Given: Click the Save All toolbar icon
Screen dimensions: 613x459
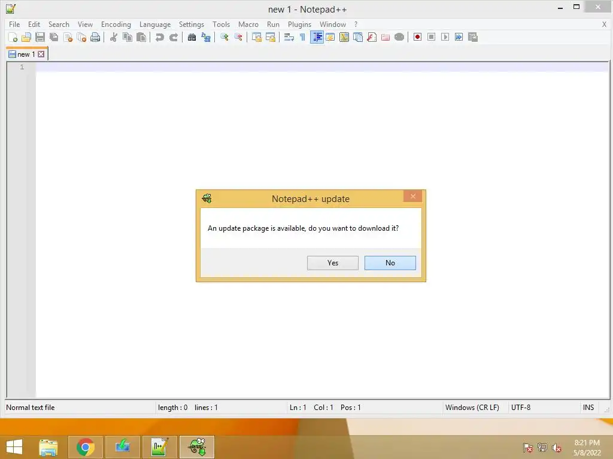Looking at the screenshot, I should [x=54, y=37].
